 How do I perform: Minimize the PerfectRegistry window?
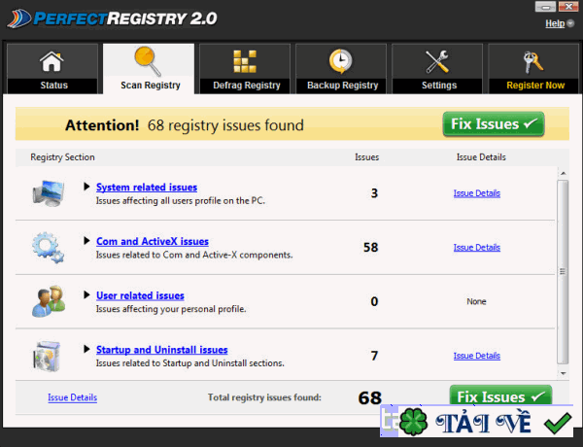pos(545,7)
